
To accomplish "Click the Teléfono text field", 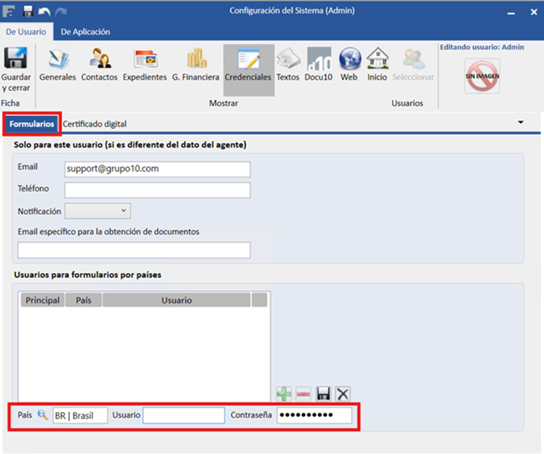I will tap(157, 190).
